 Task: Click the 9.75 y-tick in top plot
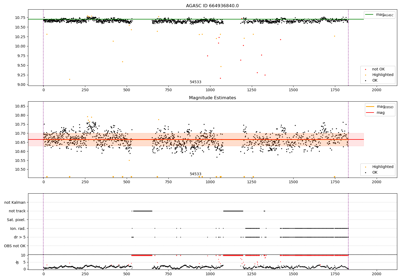tap(21, 56)
